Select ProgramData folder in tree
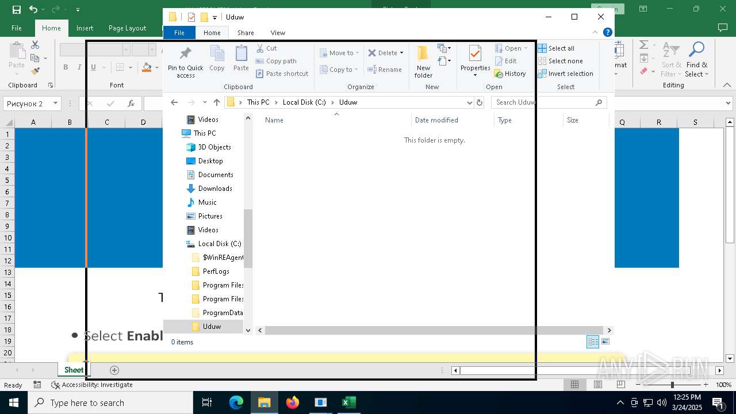The image size is (736, 414). (x=223, y=313)
